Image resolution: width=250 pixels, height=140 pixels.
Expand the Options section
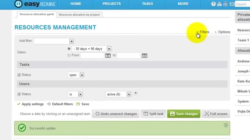coord(223,32)
